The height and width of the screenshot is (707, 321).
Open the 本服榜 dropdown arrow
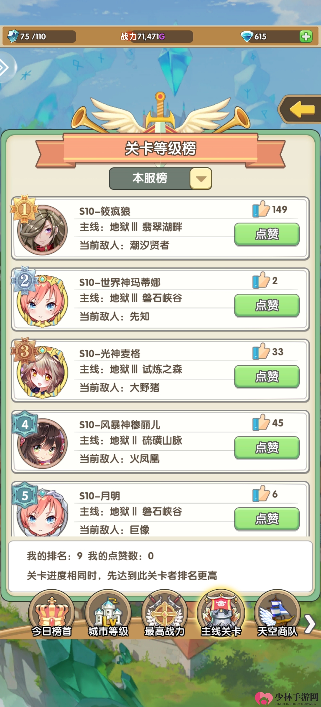coord(201,179)
